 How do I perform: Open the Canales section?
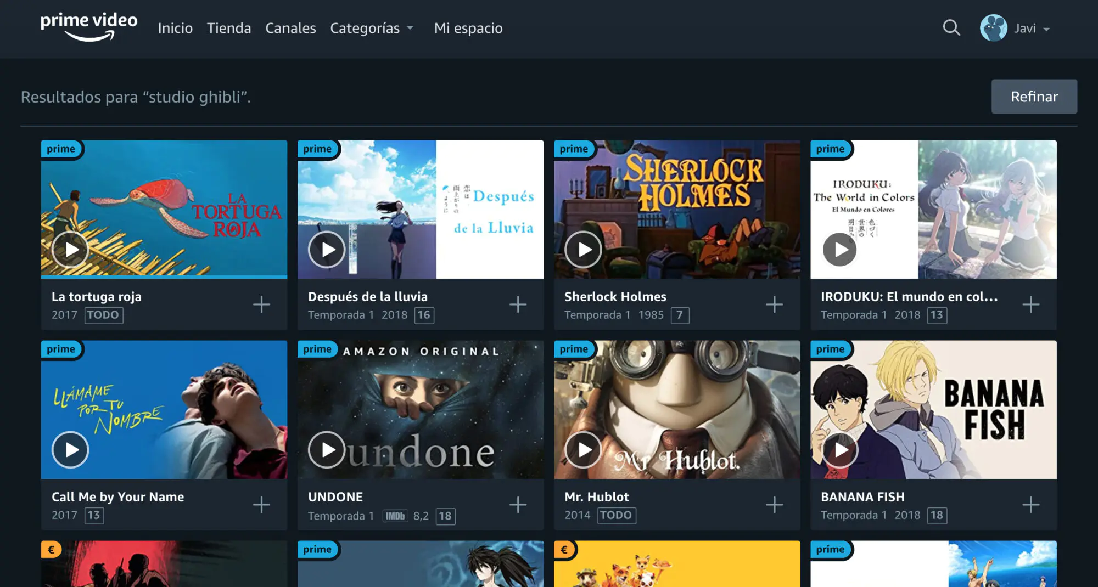pyautogui.click(x=290, y=28)
